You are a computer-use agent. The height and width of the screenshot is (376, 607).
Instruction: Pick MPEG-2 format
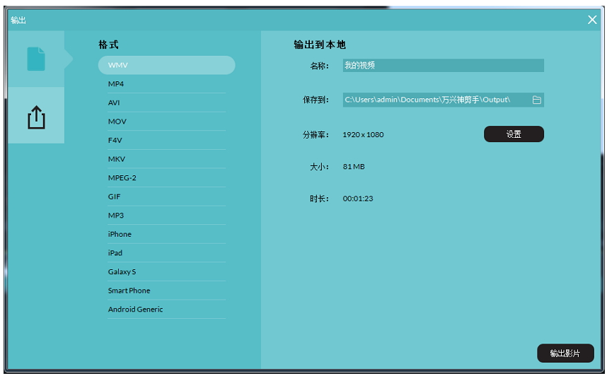pyautogui.click(x=166, y=178)
